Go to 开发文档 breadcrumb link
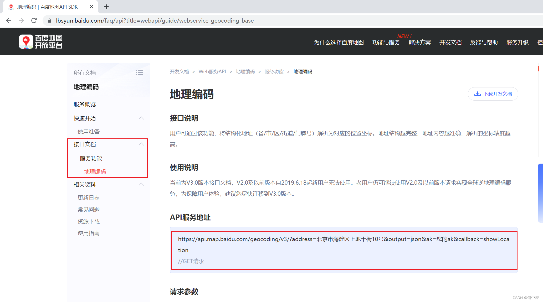 (179, 71)
